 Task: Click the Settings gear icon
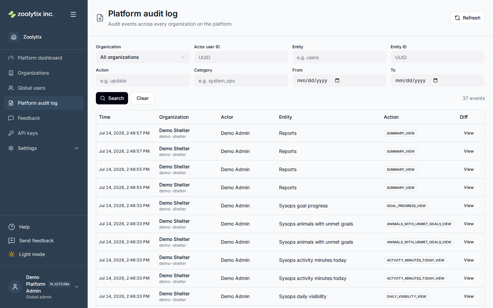tap(11, 148)
